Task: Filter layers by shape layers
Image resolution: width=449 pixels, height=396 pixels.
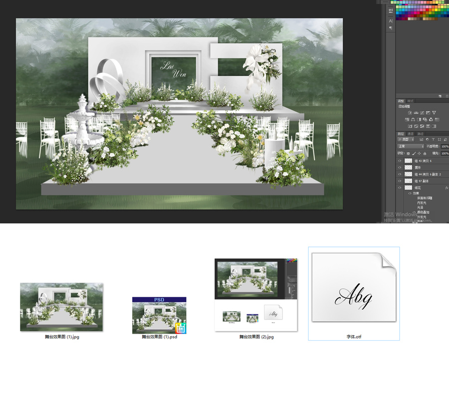Action: [439, 140]
